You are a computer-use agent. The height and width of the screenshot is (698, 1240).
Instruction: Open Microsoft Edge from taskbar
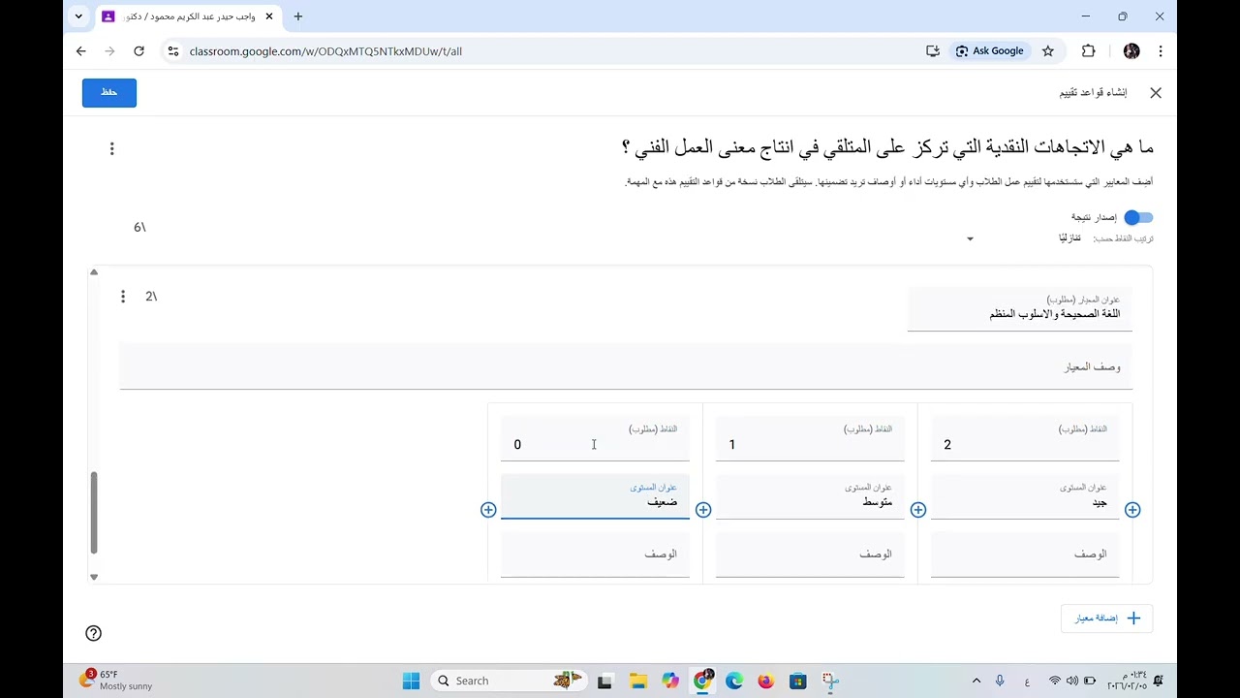(734, 681)
